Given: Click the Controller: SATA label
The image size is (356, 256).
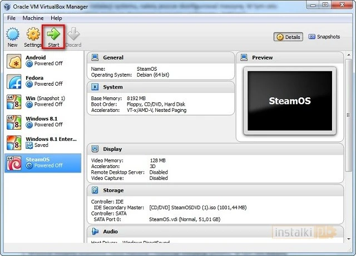Looking at the screenshot, I should click(x=108, y=214).
